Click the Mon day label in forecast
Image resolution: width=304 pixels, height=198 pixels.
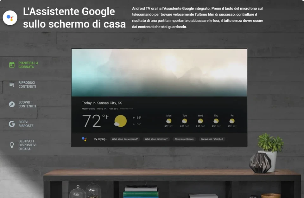point(169,116)
